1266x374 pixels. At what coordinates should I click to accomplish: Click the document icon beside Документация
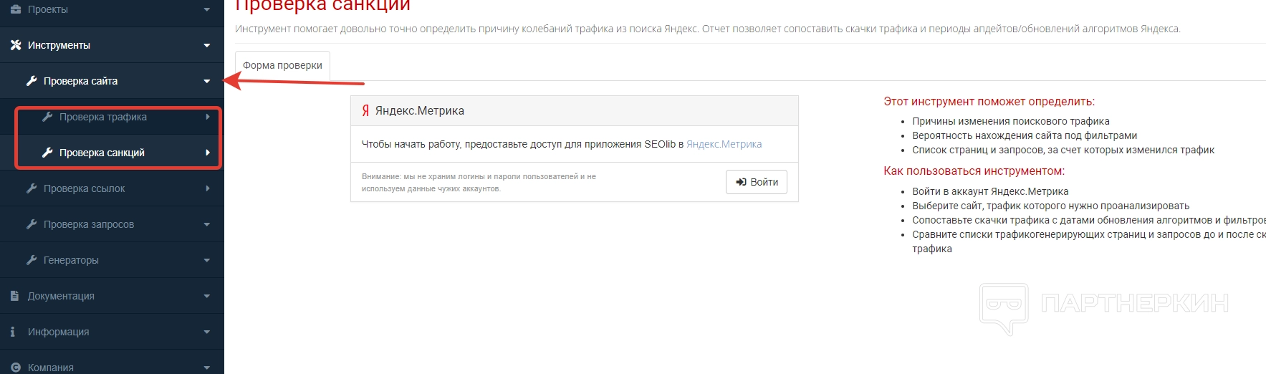coord(15,296)
